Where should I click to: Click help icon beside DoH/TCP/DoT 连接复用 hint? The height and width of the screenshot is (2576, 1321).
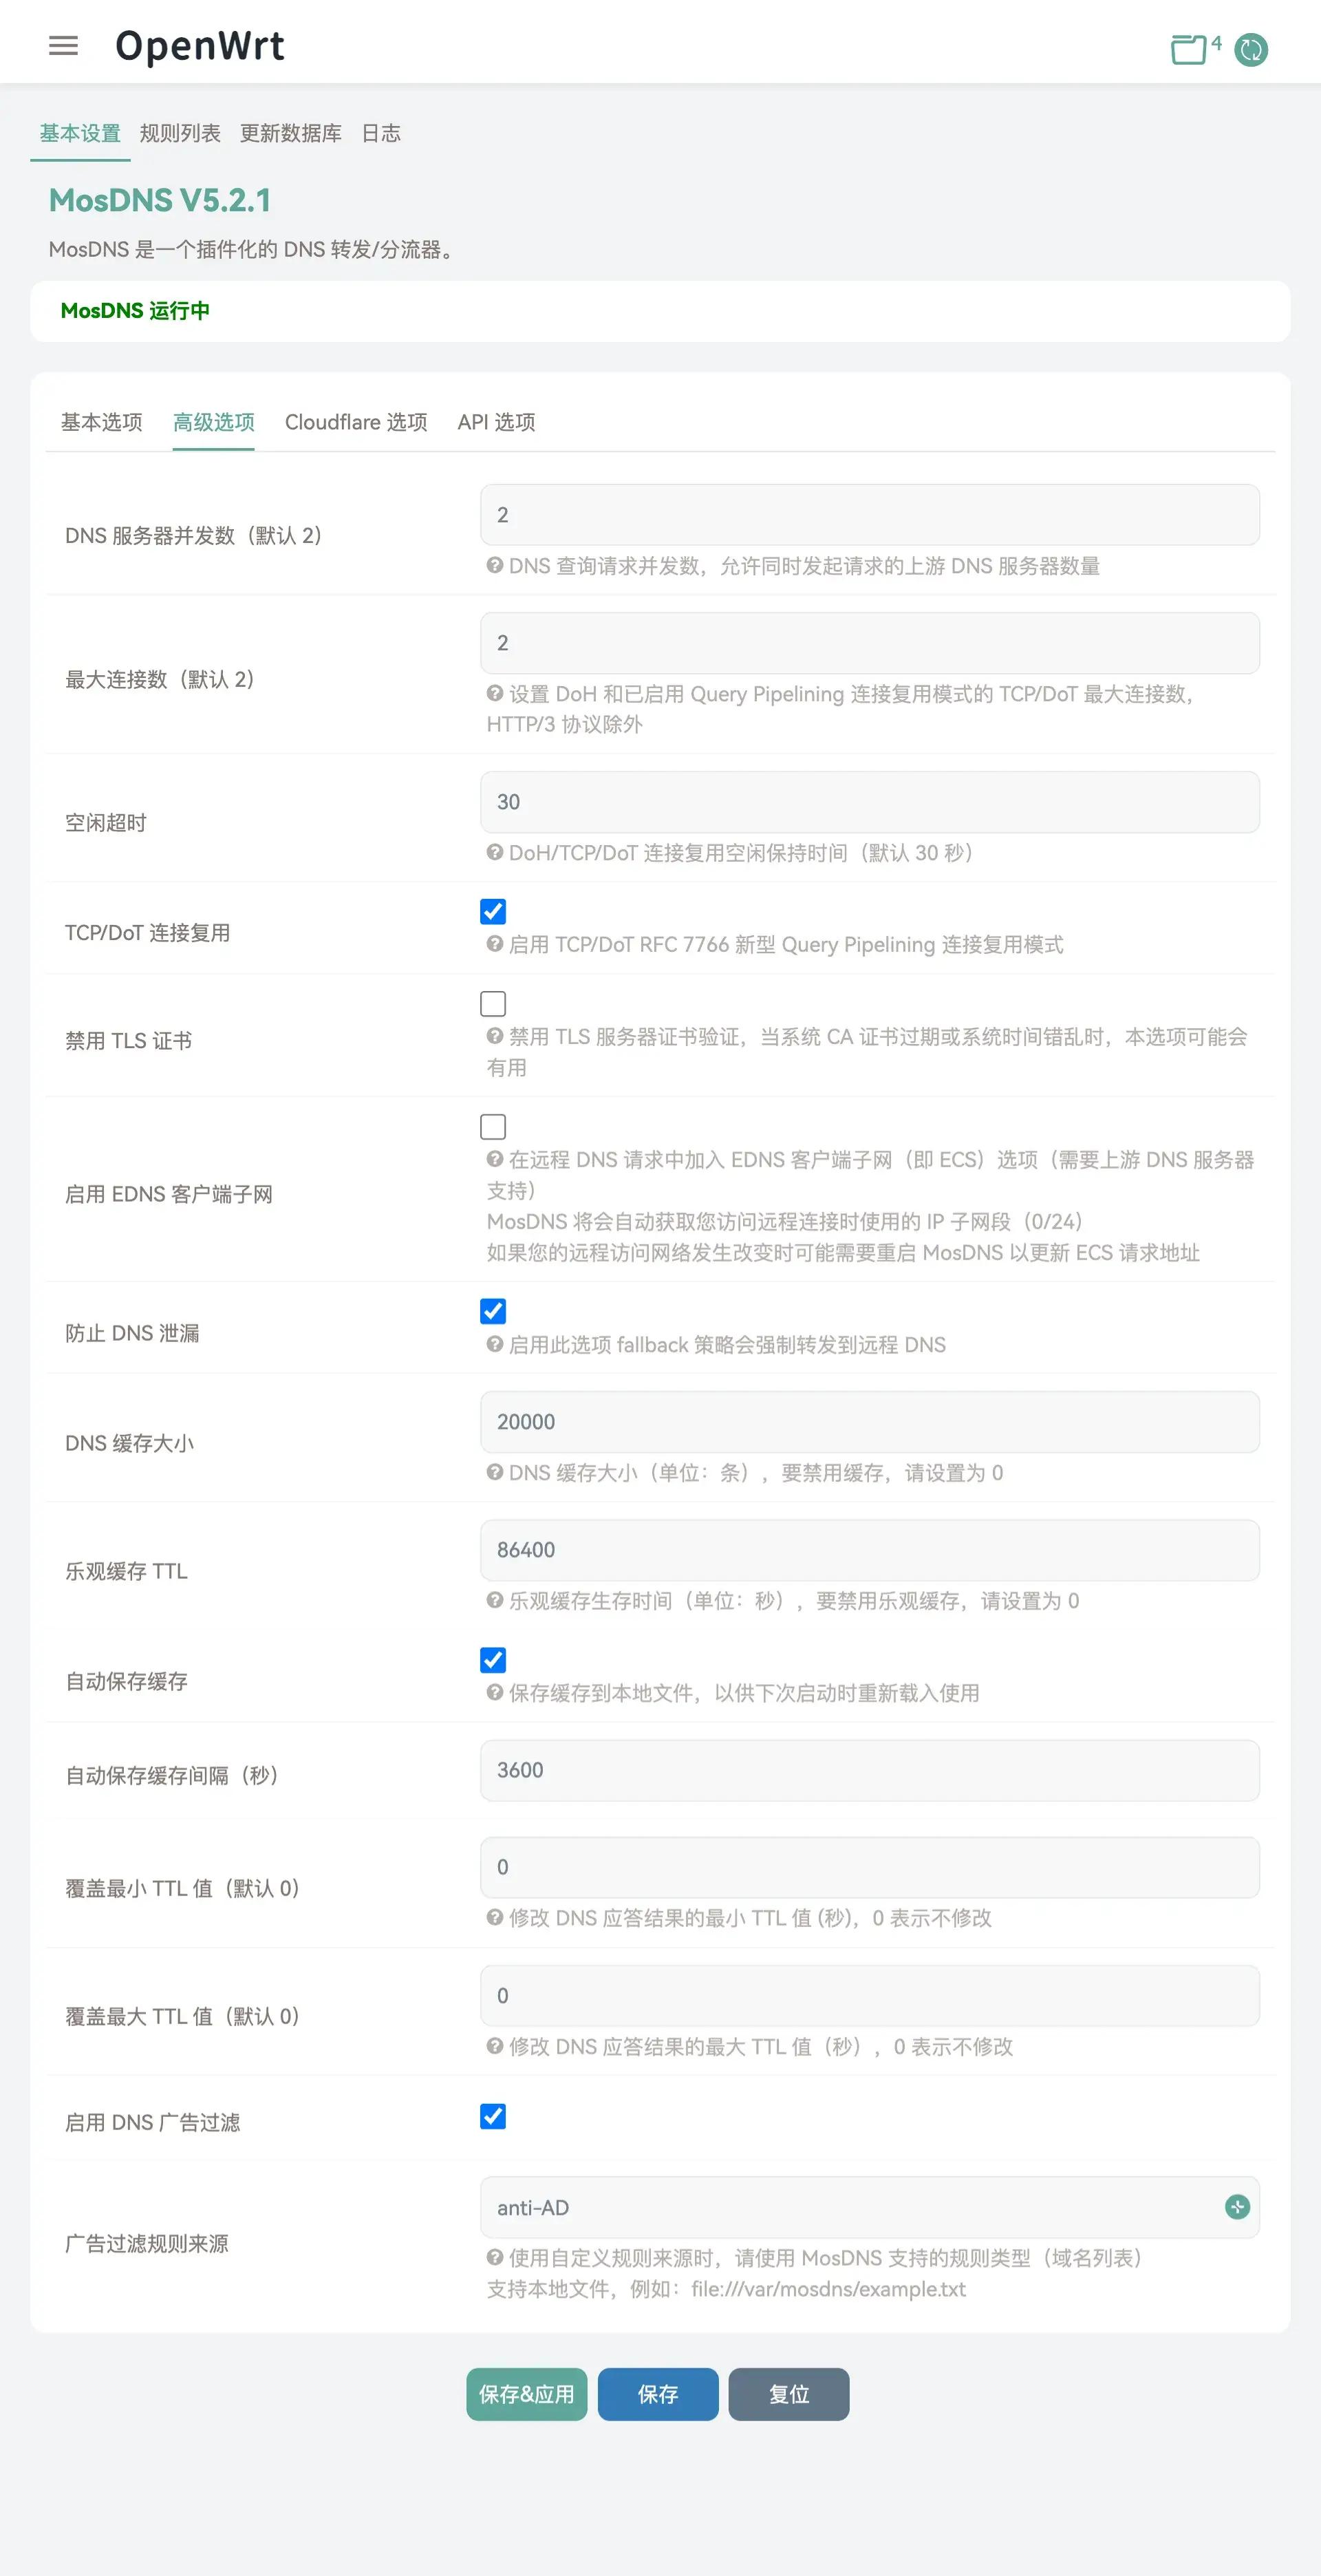[x=494, y=852]
